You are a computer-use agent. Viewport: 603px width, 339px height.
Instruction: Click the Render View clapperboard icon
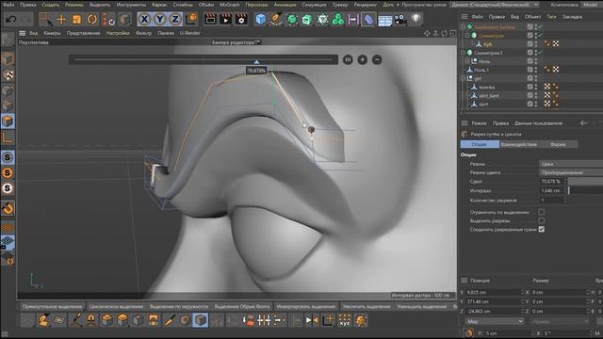pyautogui.click(x=210, y=19)
